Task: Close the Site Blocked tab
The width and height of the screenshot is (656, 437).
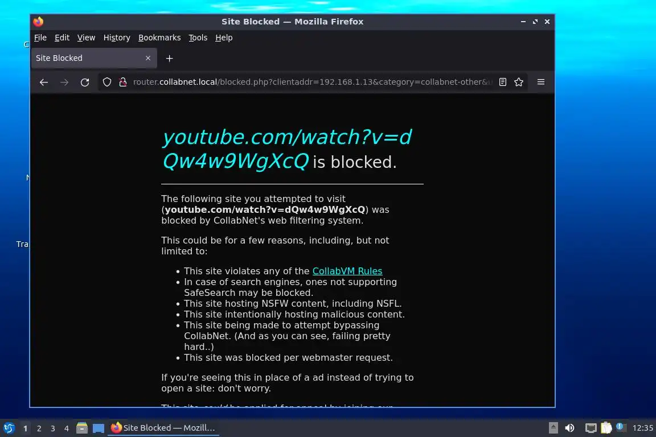Action: click(147, 58)
